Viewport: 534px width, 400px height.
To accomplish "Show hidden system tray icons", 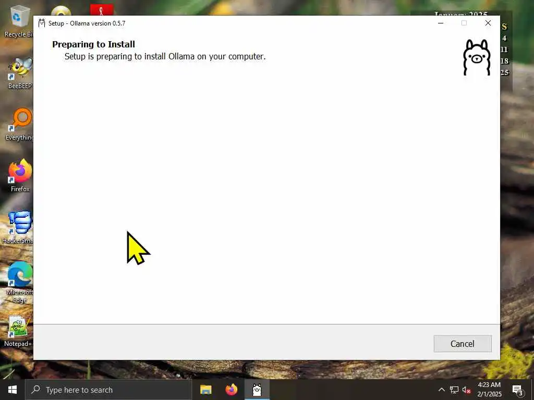I will (441, 390).
